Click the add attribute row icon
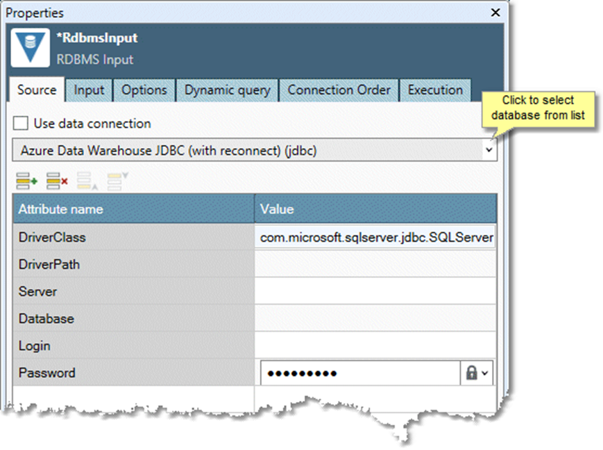 point(26,182)
